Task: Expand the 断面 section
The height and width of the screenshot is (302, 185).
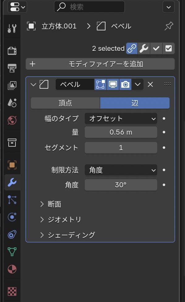Action: tap(53, 204)
